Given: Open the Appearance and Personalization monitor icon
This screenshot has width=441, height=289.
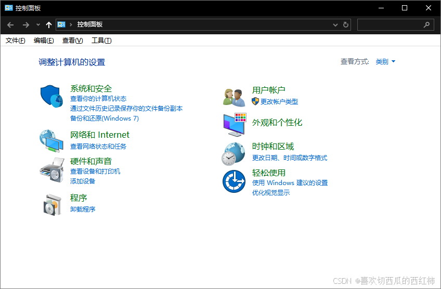Looking at the screenshot, I should (x=235, y=125).
